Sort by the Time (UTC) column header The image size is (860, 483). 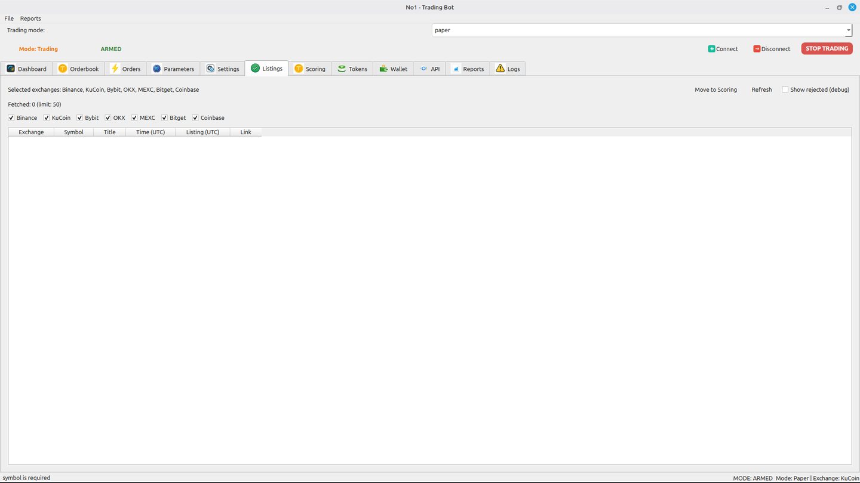tap(150, 132)
